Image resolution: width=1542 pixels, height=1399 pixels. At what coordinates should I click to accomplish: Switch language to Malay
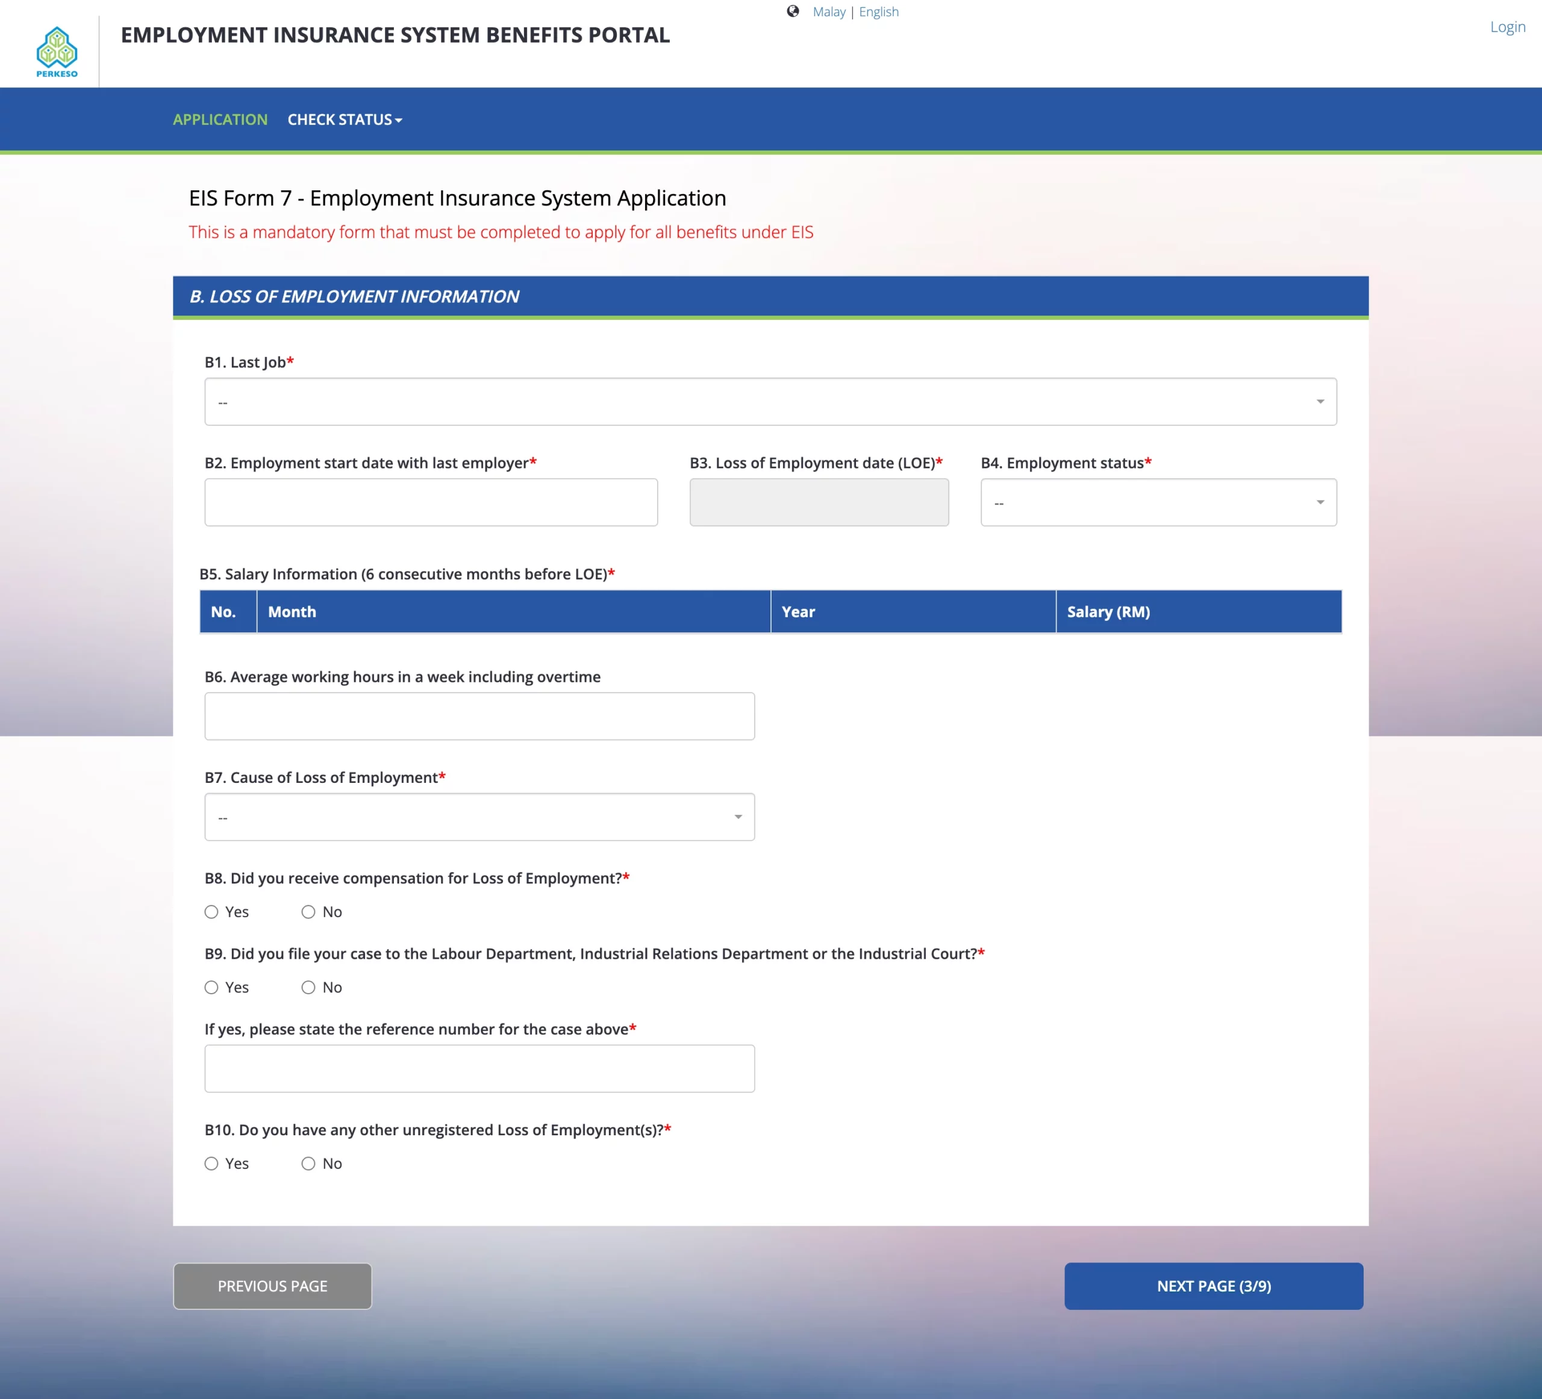830,11
